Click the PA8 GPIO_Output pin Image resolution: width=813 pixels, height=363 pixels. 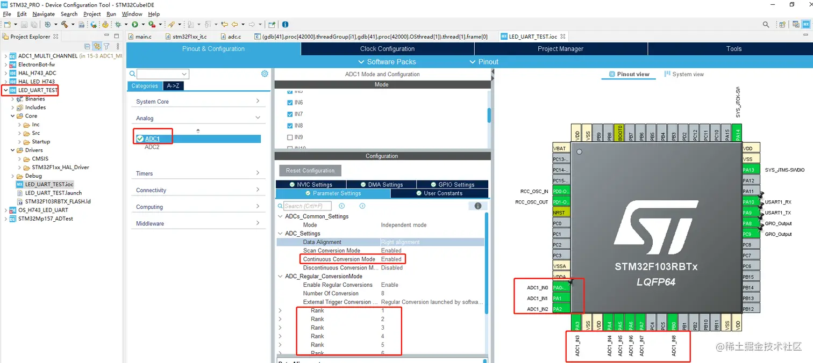(751, 223)
